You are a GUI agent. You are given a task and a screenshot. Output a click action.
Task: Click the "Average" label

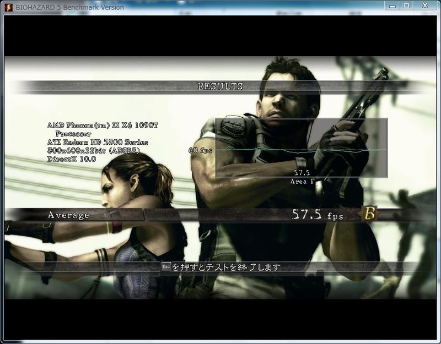(68, 215)
